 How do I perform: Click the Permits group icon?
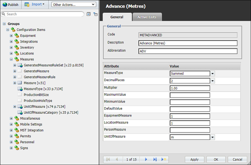click(17, 136)
